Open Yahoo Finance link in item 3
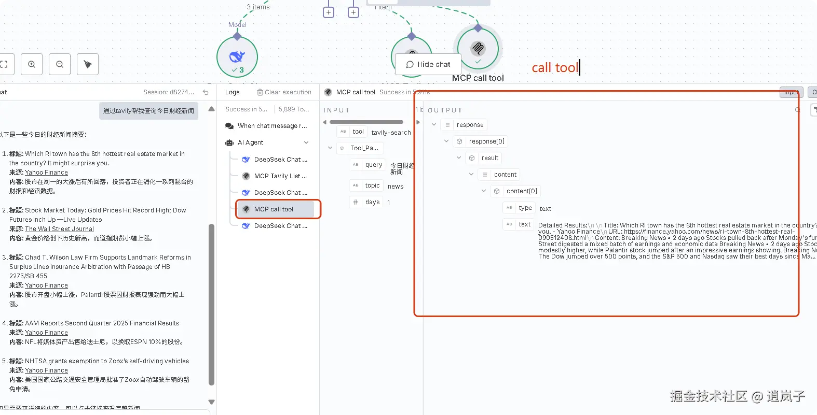 click(x=46, y=285)
